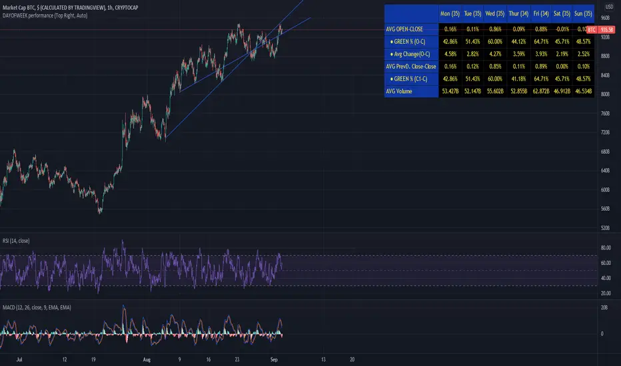This screenshot has width=621, height=366.
Task: Click the Sep date on time axis
Action: click(x=274, y=359)
